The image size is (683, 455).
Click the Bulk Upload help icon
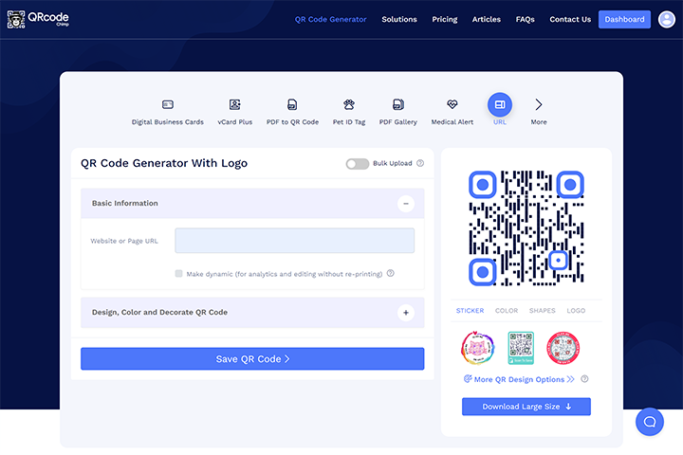(x=420, y=163)
